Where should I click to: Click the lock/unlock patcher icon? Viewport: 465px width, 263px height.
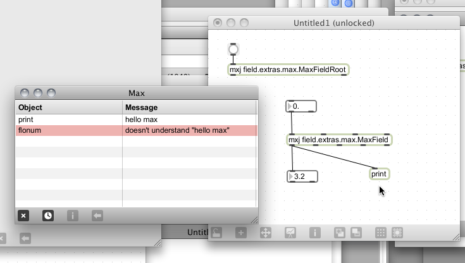(x=217, y=233)
